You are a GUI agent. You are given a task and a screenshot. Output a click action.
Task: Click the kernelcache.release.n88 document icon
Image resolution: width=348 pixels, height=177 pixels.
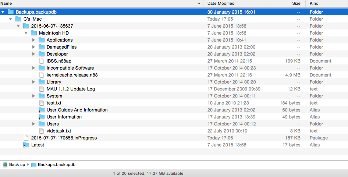click(42, 75)
